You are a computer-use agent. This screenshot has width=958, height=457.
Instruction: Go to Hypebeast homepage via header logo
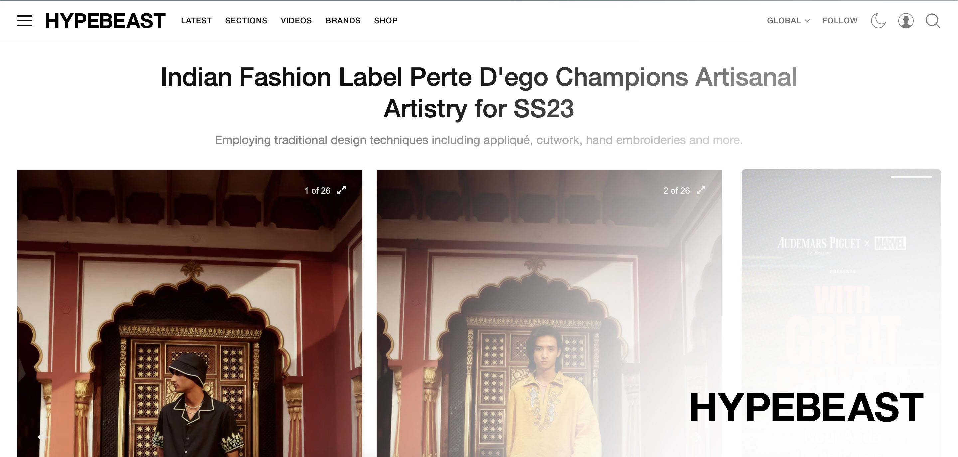(x=105, y=21)
